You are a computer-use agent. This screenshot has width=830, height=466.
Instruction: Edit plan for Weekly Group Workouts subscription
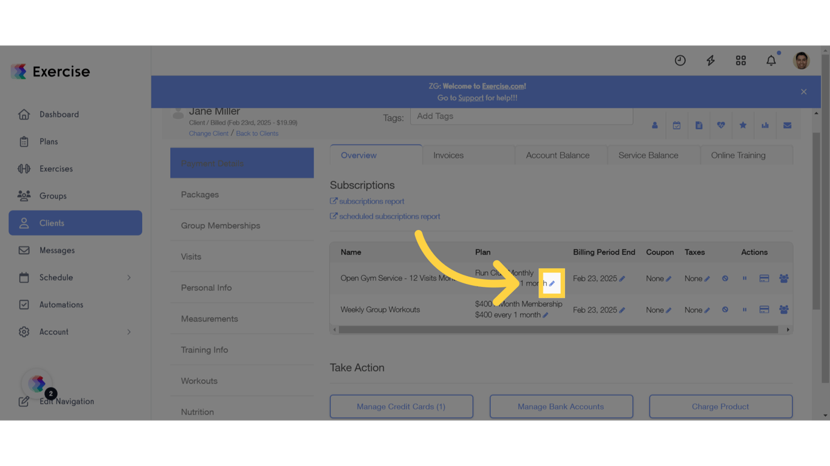coord(545,315)
